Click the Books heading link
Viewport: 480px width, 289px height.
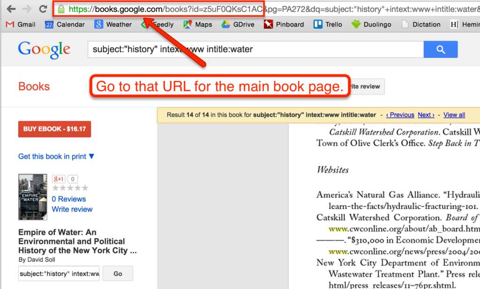(x=34, y=87)
